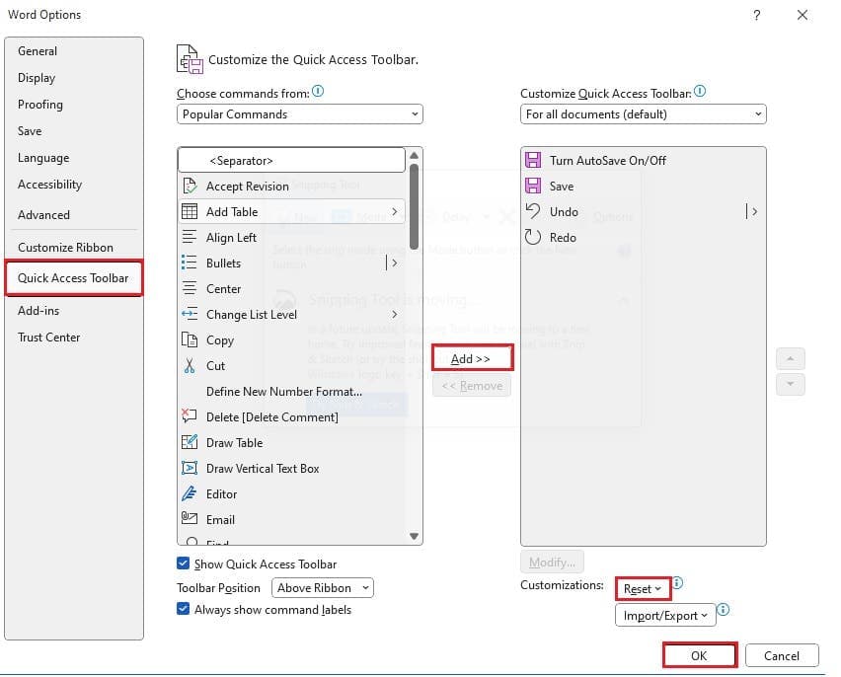Toggle Always show command labels checkbox
Screen dimensions: 841x677
click(x=183, y=610)
